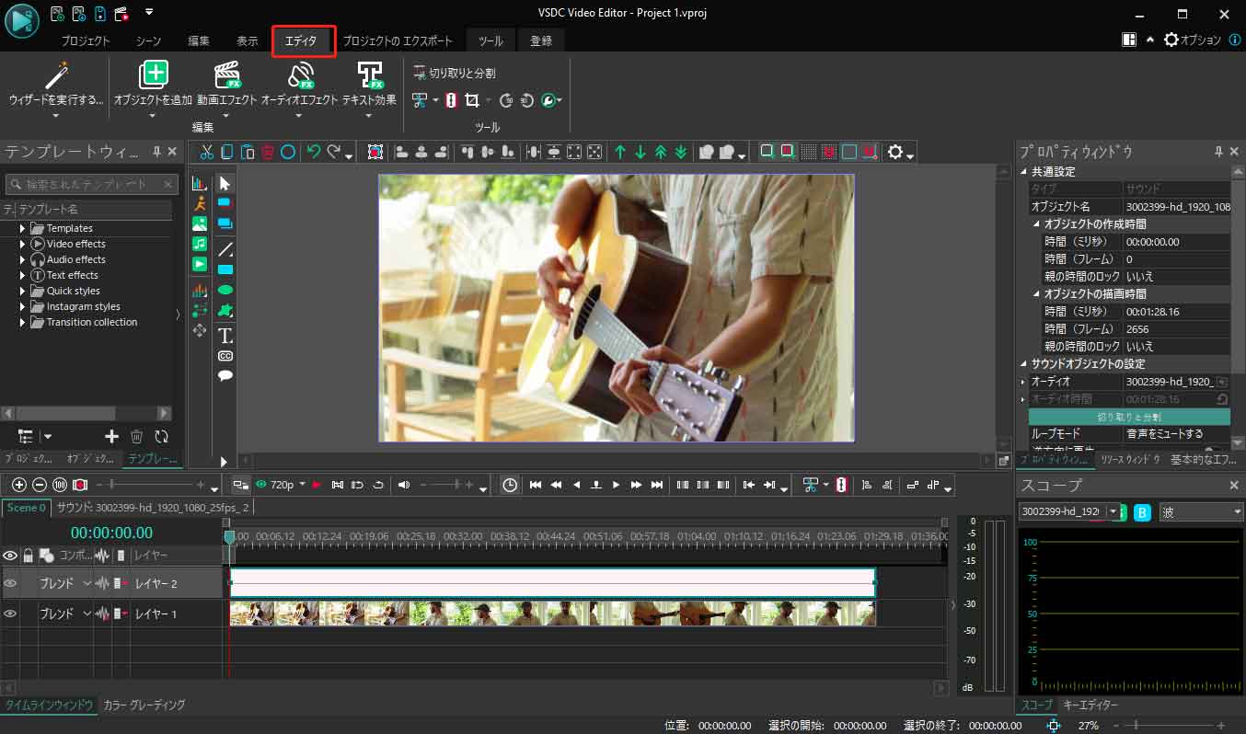This screenshot has width=1246, height=734.
Task: Toggle the lock icon in the timeline header
Action: point(29,556)
